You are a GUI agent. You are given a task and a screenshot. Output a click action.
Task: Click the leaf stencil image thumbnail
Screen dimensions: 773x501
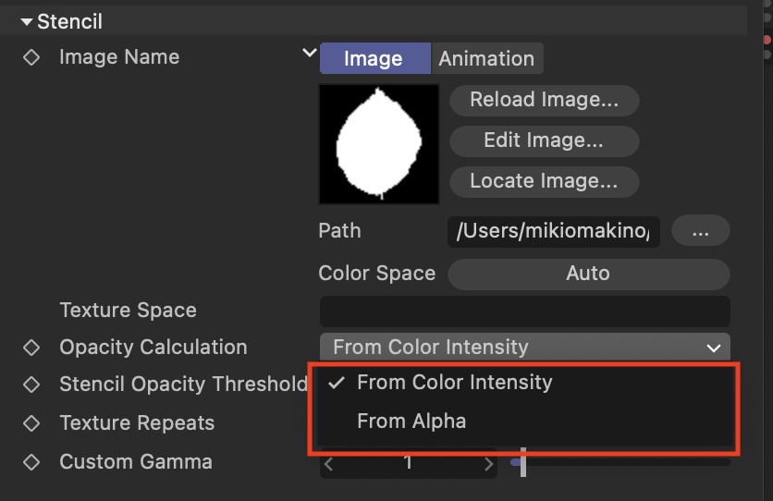[x=379, y=144]
